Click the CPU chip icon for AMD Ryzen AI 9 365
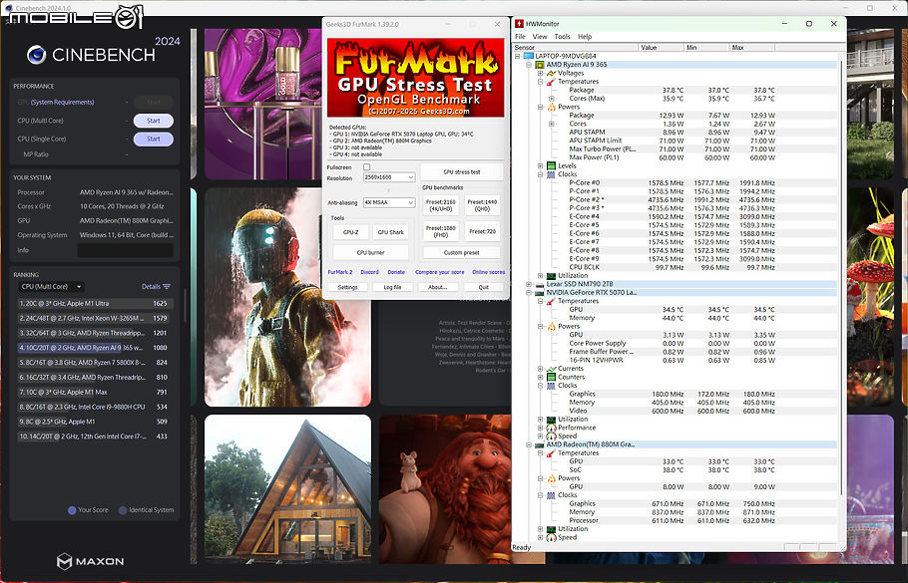The height and width of the screenshot is (583, 908). (540, 65)
